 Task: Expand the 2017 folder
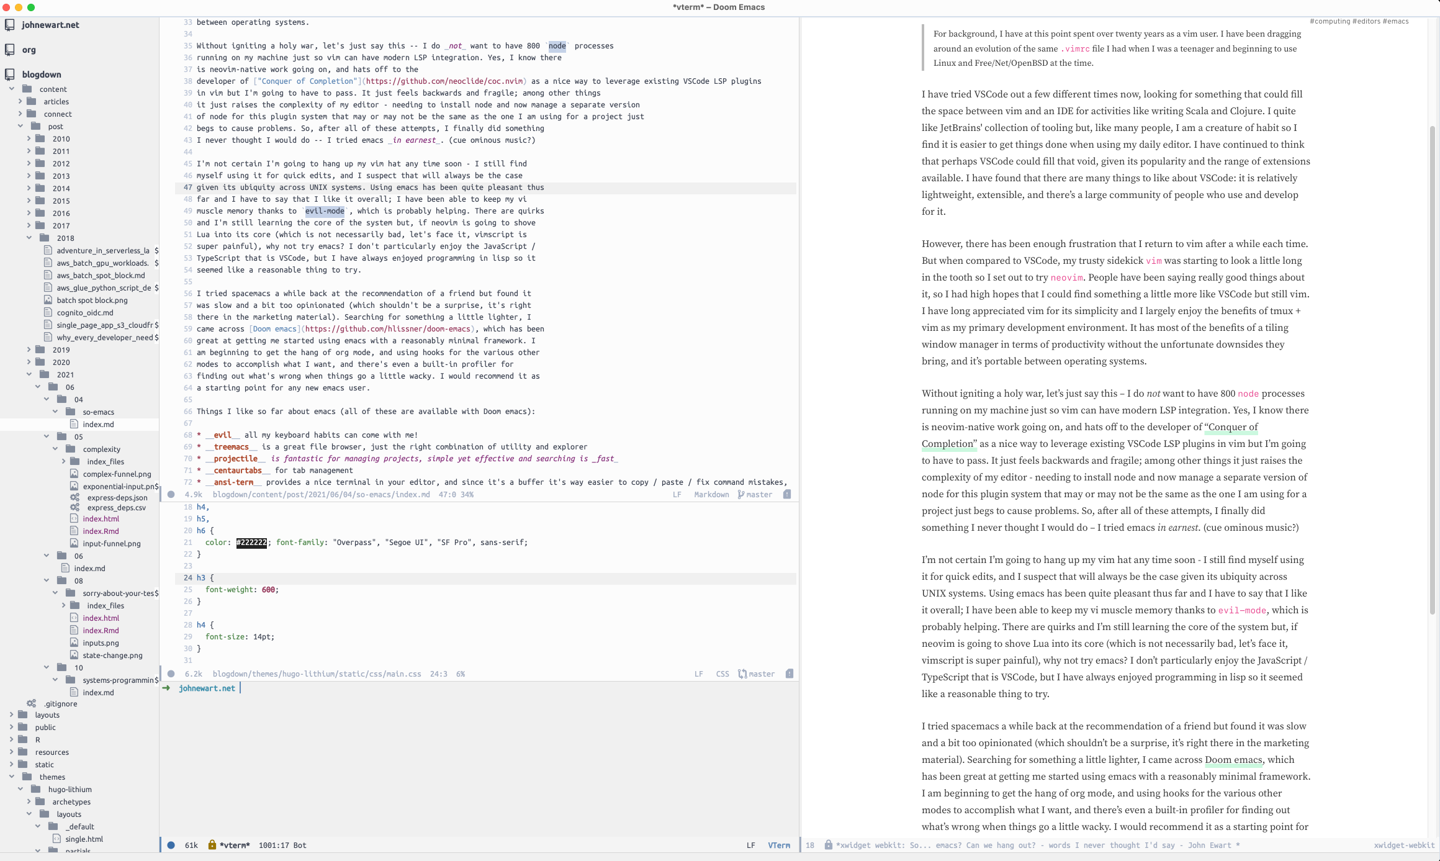click(x=29, y=225)
